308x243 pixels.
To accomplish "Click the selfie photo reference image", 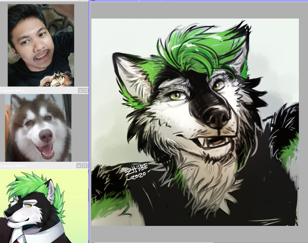I will [41, 45].
